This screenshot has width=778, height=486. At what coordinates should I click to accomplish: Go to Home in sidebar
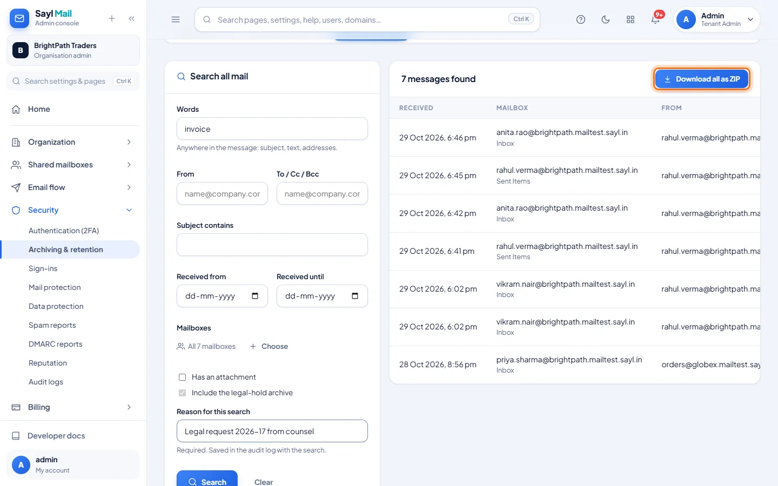coord(39,109)
